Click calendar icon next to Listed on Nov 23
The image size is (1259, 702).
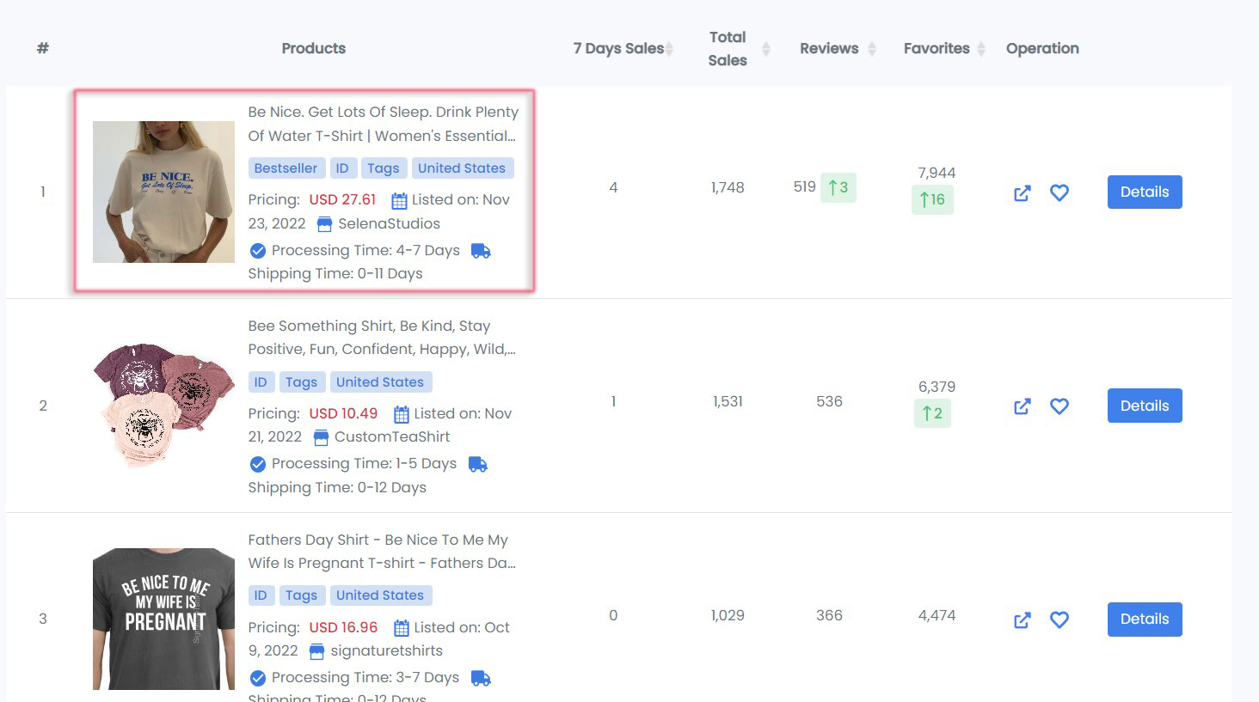(x=399, y=201)
